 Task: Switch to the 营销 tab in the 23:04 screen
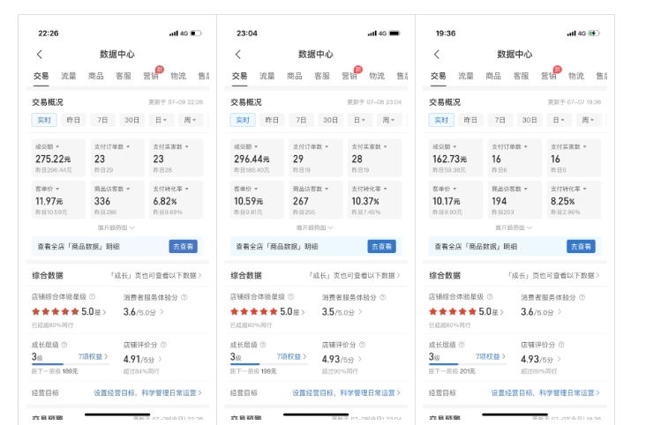click(x=349, y=77)
